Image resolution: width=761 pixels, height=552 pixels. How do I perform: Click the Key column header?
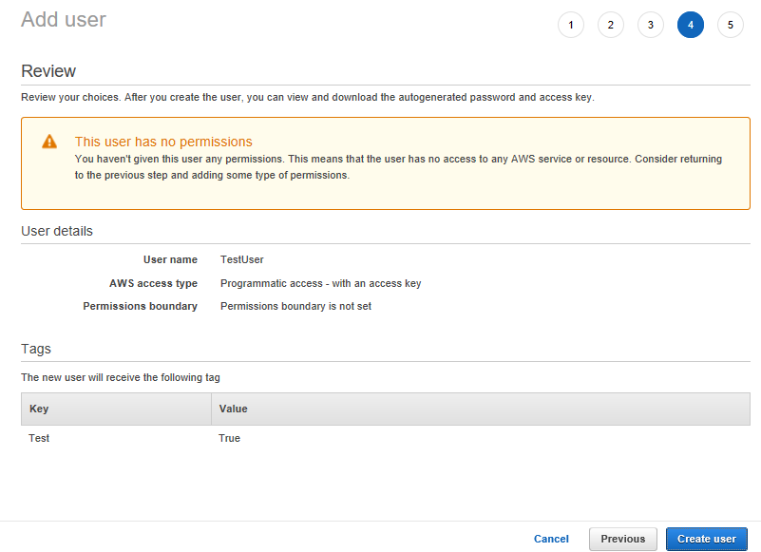(x=39, y=409)
